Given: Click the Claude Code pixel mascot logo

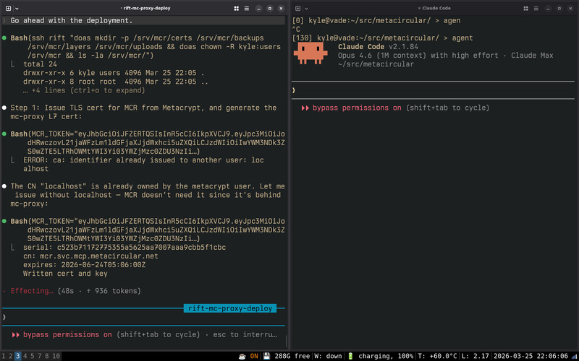Looking at the screenshot, I should (310, 53).
